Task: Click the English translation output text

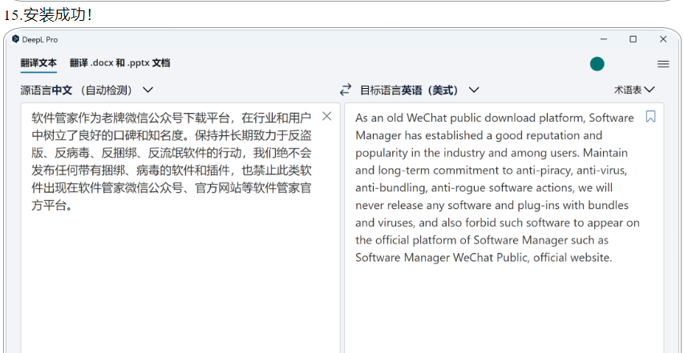Action: 497,187
